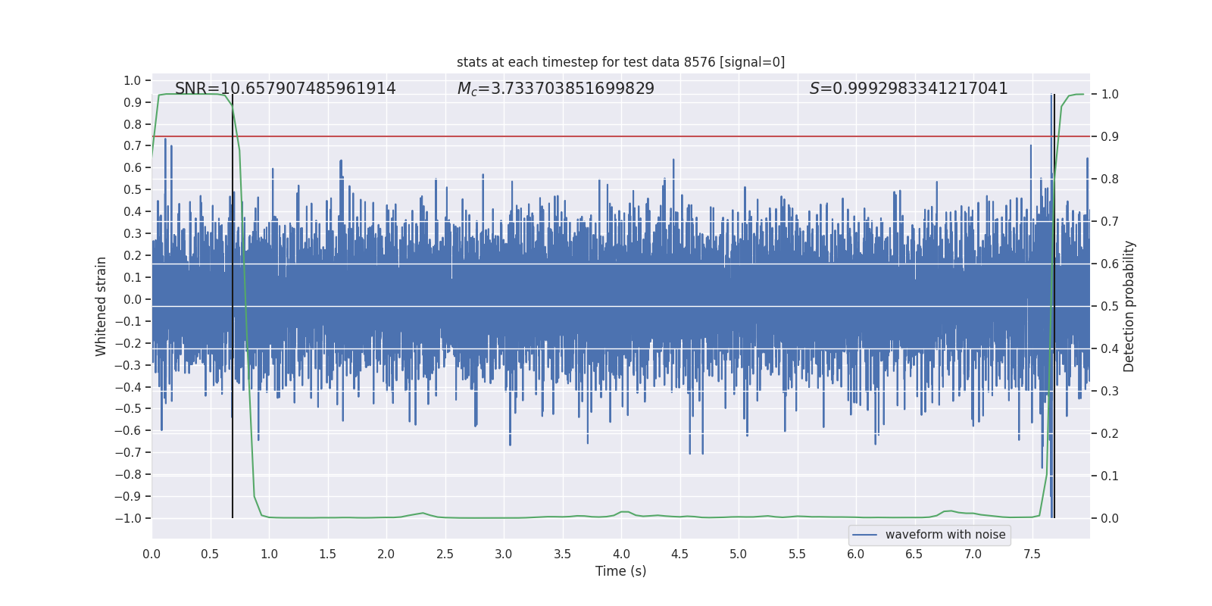Click the 4.0 tick on the time axis
This screenshot has height=606, width=1212.
point(621,554)
